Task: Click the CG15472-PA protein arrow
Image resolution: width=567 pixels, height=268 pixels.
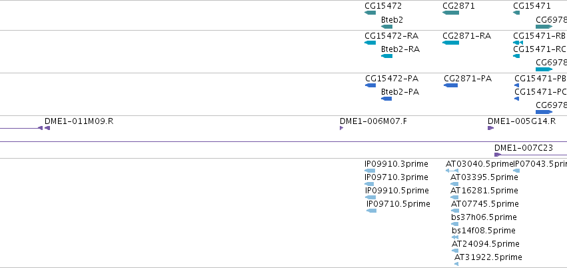Action: [x=370, y=85]
